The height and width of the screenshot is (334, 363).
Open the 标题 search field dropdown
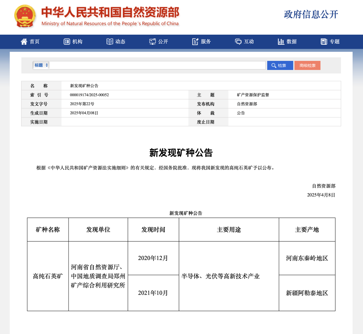[x=41, y=65]
